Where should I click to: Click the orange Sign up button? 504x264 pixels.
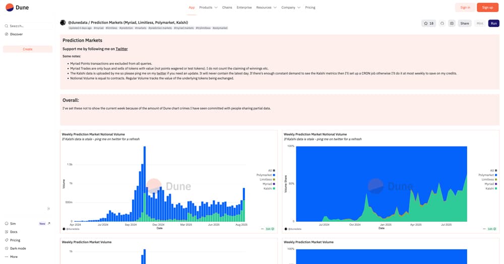point(487,8)
